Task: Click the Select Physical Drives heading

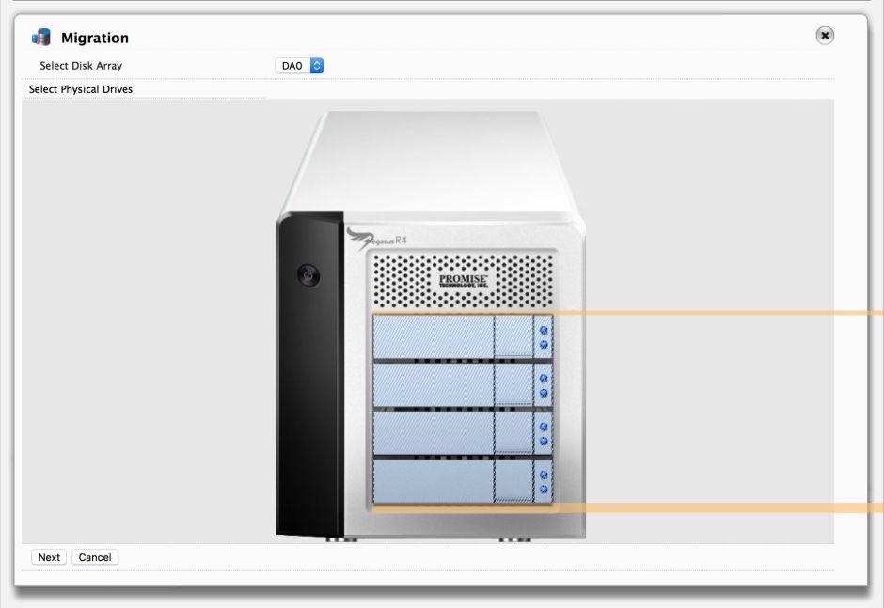Action: 81,89
